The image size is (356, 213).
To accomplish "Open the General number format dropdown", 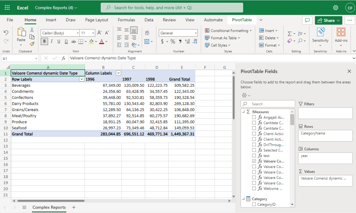I will tap(195, 33).
